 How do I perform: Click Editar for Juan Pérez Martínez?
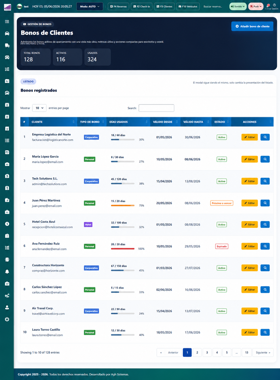[x=250, y=203]
